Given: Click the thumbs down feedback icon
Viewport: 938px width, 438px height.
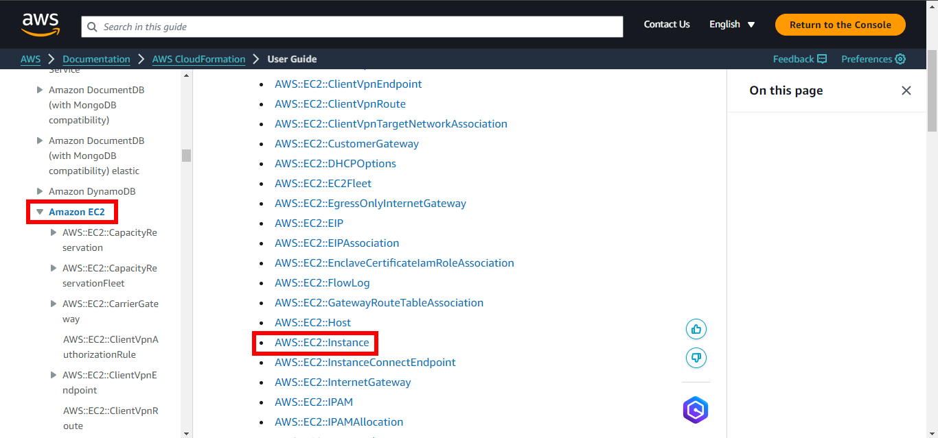Looking at the screenshot, I should click(x=696, y=358).
